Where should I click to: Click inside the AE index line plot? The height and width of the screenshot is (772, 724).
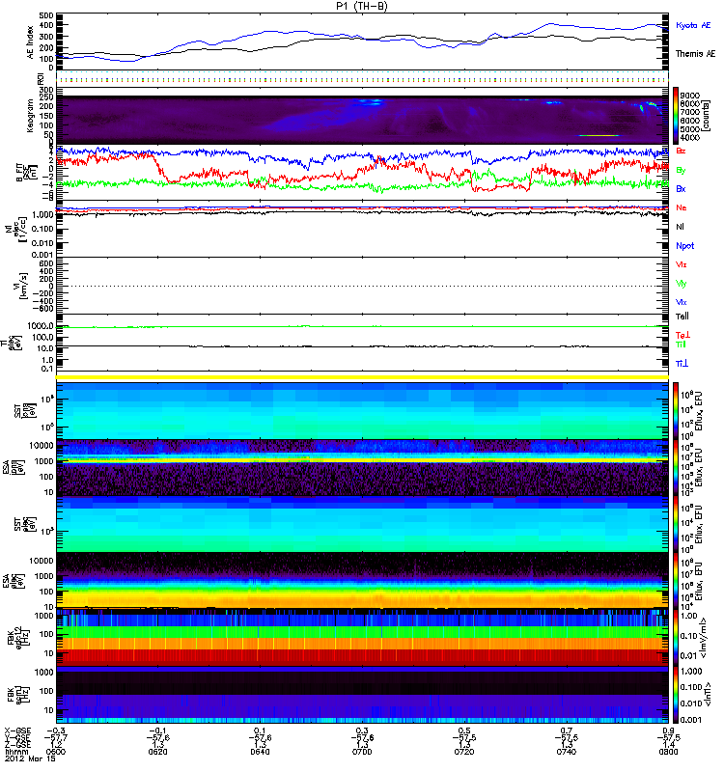362,42
